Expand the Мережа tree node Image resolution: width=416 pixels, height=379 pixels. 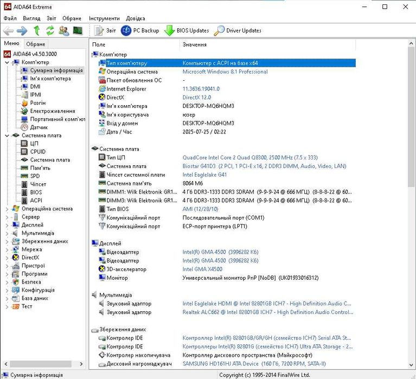point(7,249)
